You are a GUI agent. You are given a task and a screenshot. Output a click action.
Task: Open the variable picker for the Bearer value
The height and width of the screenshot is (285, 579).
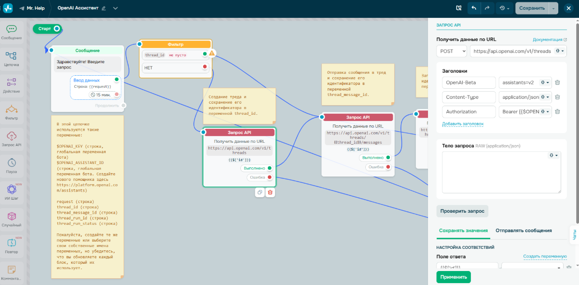pyautogui.click(x=545, y=112)
